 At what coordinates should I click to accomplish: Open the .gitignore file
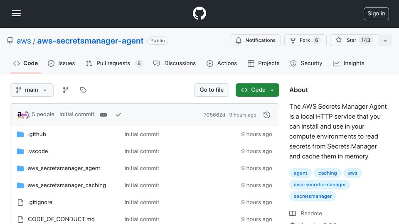pos(40,202)
